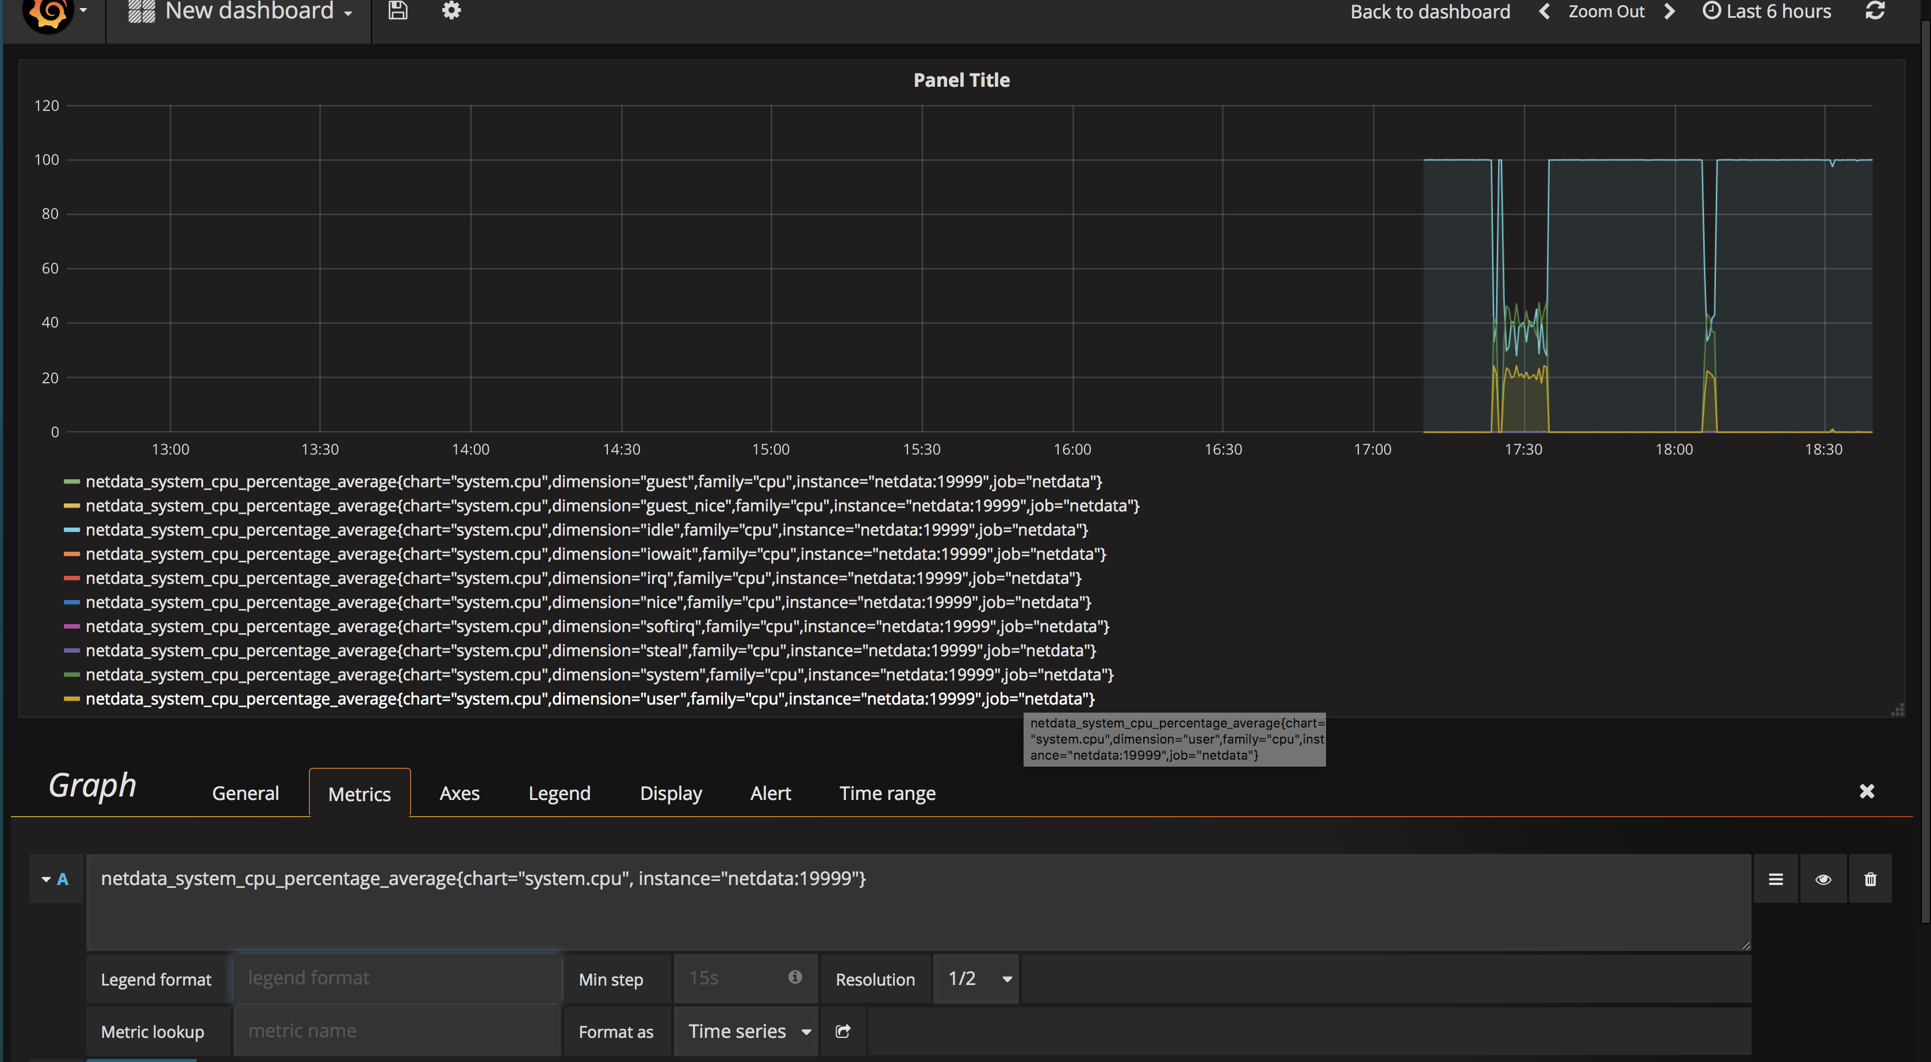Save dashboard using floppy disk icon
This screenshot has height=1062, width=1931.
(398, 10)
